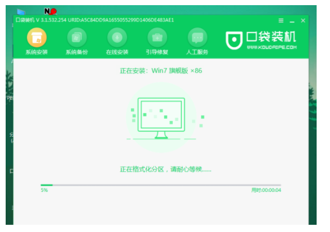Screen dimensions: 330x232
Task: Click the 口袋装机 shield logo icon
Action: click(x=235, y=40)
